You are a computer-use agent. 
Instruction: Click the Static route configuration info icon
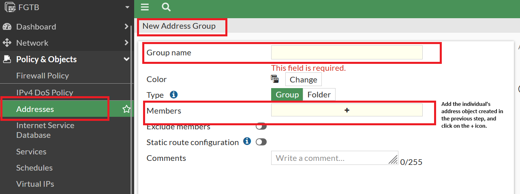[247, 141]
